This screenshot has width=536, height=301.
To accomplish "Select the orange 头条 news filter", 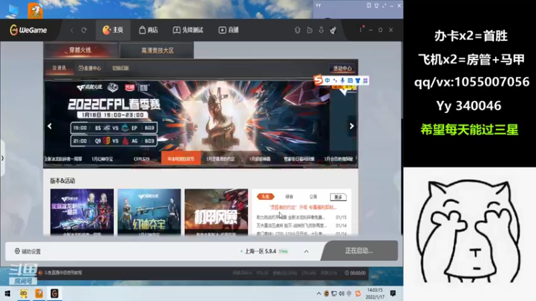I will 265,197.
